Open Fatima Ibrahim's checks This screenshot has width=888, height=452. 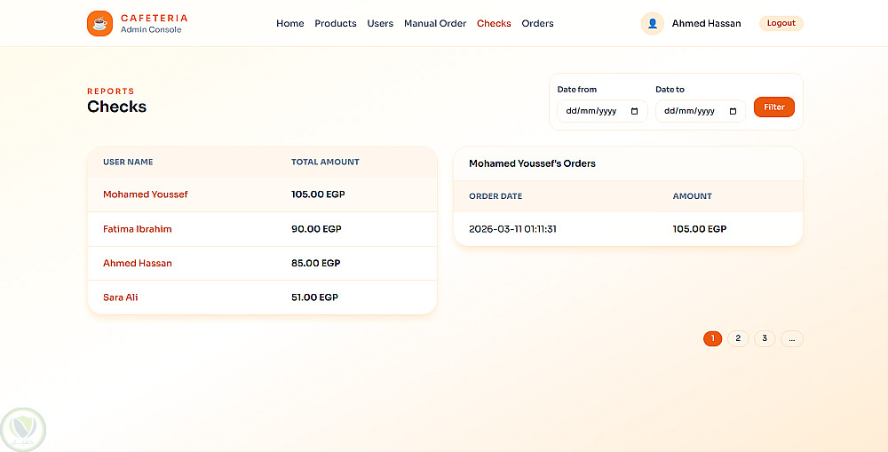point(137,229)
